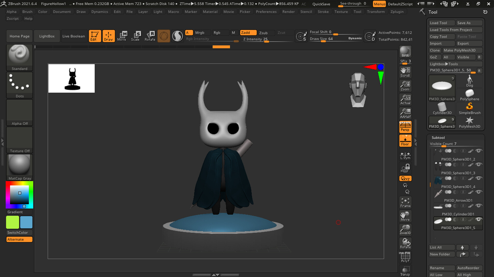Toggle Persp perspective mode off
This screenshot has width=494, height=277.
tap(405, 127)
